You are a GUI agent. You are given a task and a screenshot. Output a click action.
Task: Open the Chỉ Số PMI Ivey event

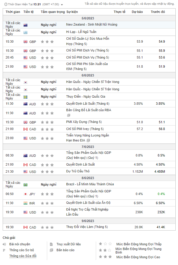point(85,129)
